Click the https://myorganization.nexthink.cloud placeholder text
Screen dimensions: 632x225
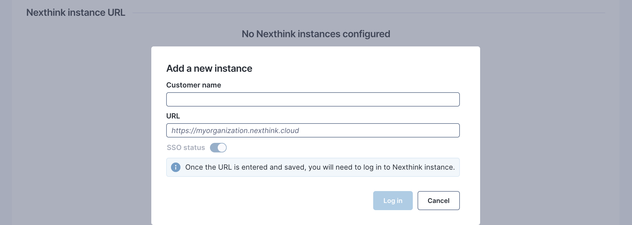click(235, 131)
